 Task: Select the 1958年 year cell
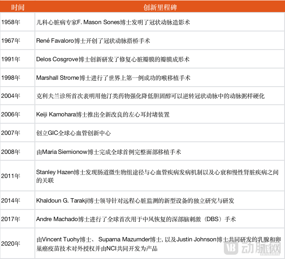coord(11,22)
